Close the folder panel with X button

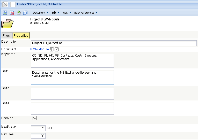[5, 4]
